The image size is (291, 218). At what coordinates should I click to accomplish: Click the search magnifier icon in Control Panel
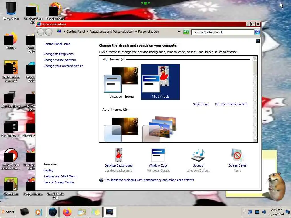pyautogui.click(x=257, y=32)
